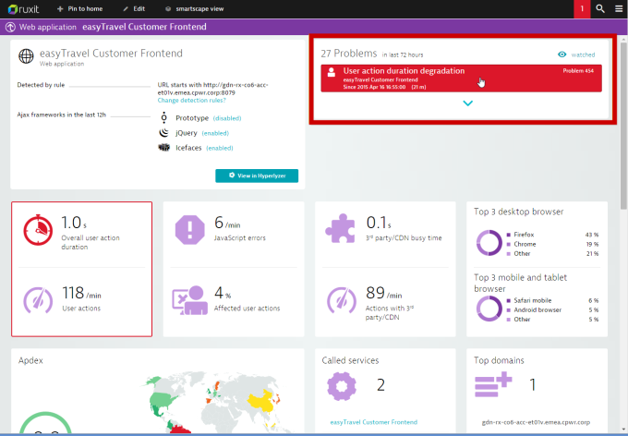
Task: Click the Called services gear icon
Action: point(342,386)
